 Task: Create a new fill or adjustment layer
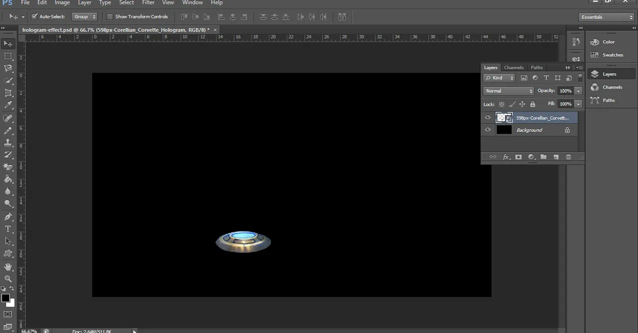coord(531,157)
